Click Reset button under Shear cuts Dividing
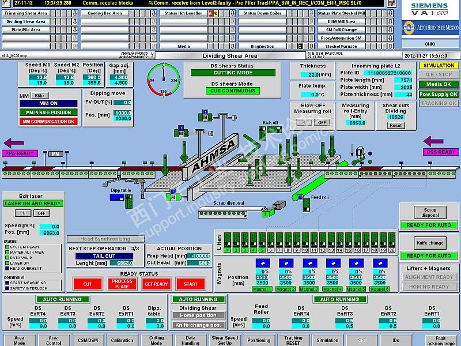The image size is (461, 346). (x=395, y=125)
